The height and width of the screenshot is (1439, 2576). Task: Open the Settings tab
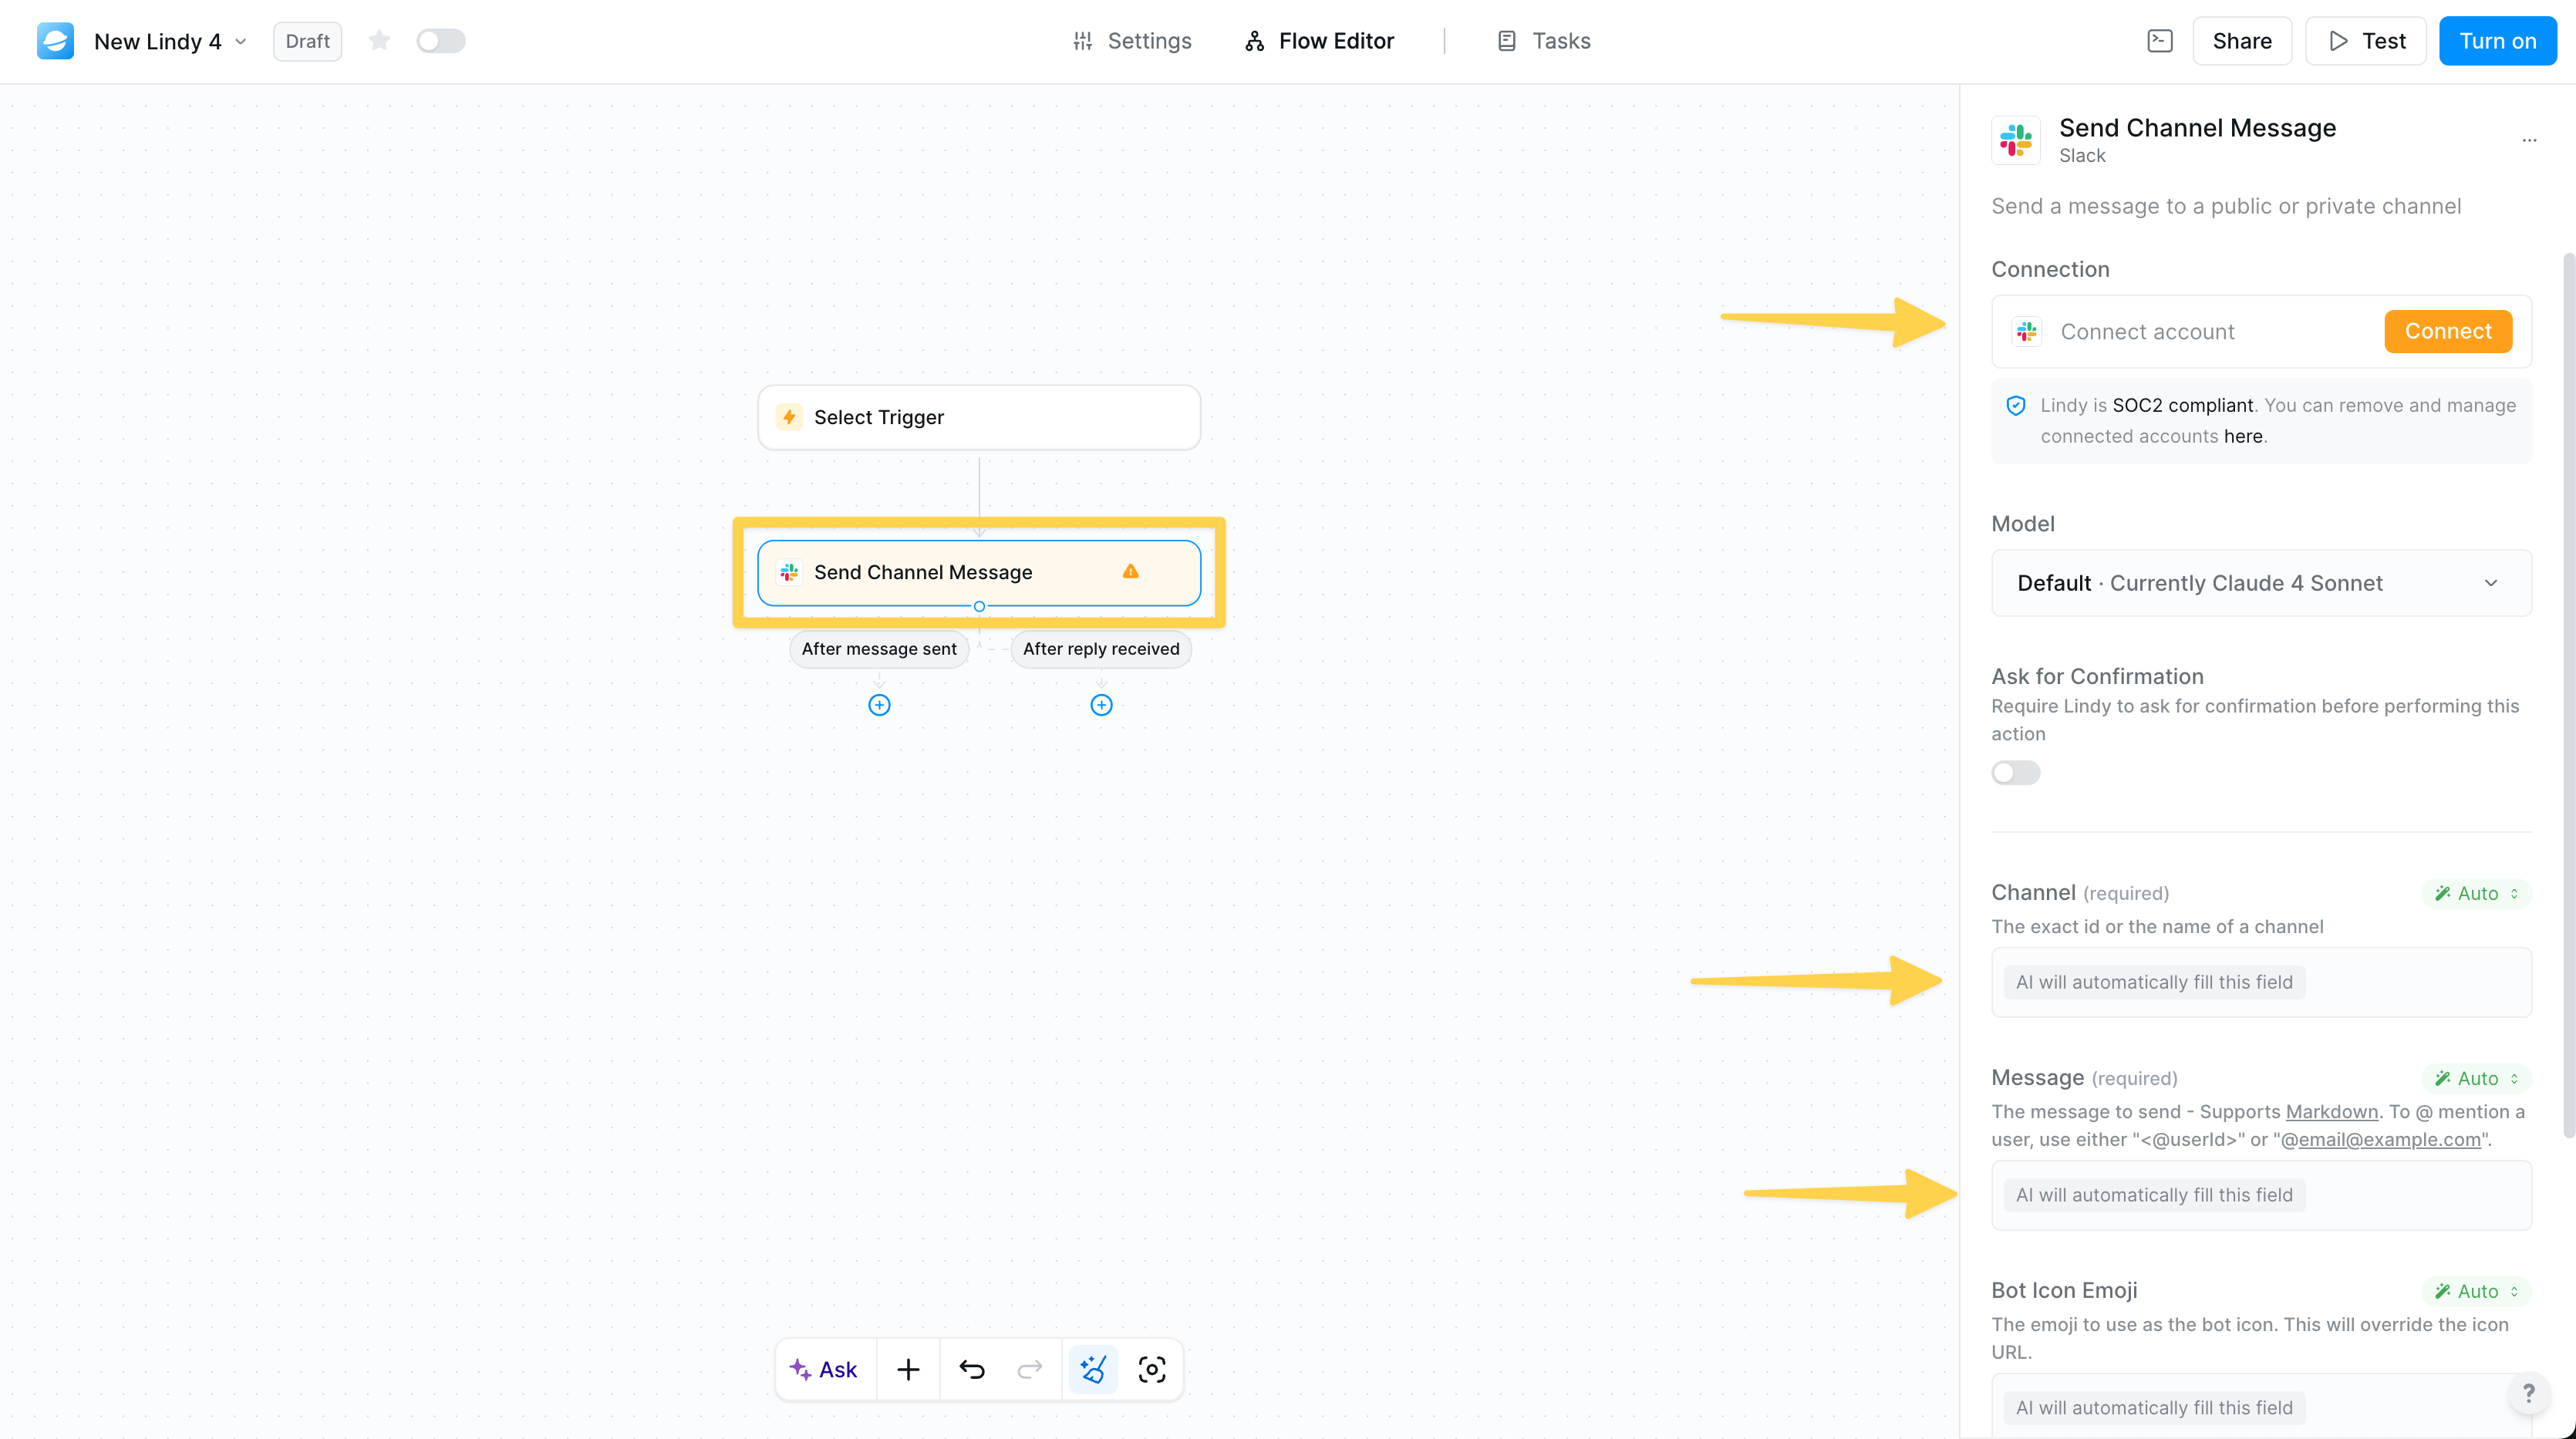(1132, 41)
